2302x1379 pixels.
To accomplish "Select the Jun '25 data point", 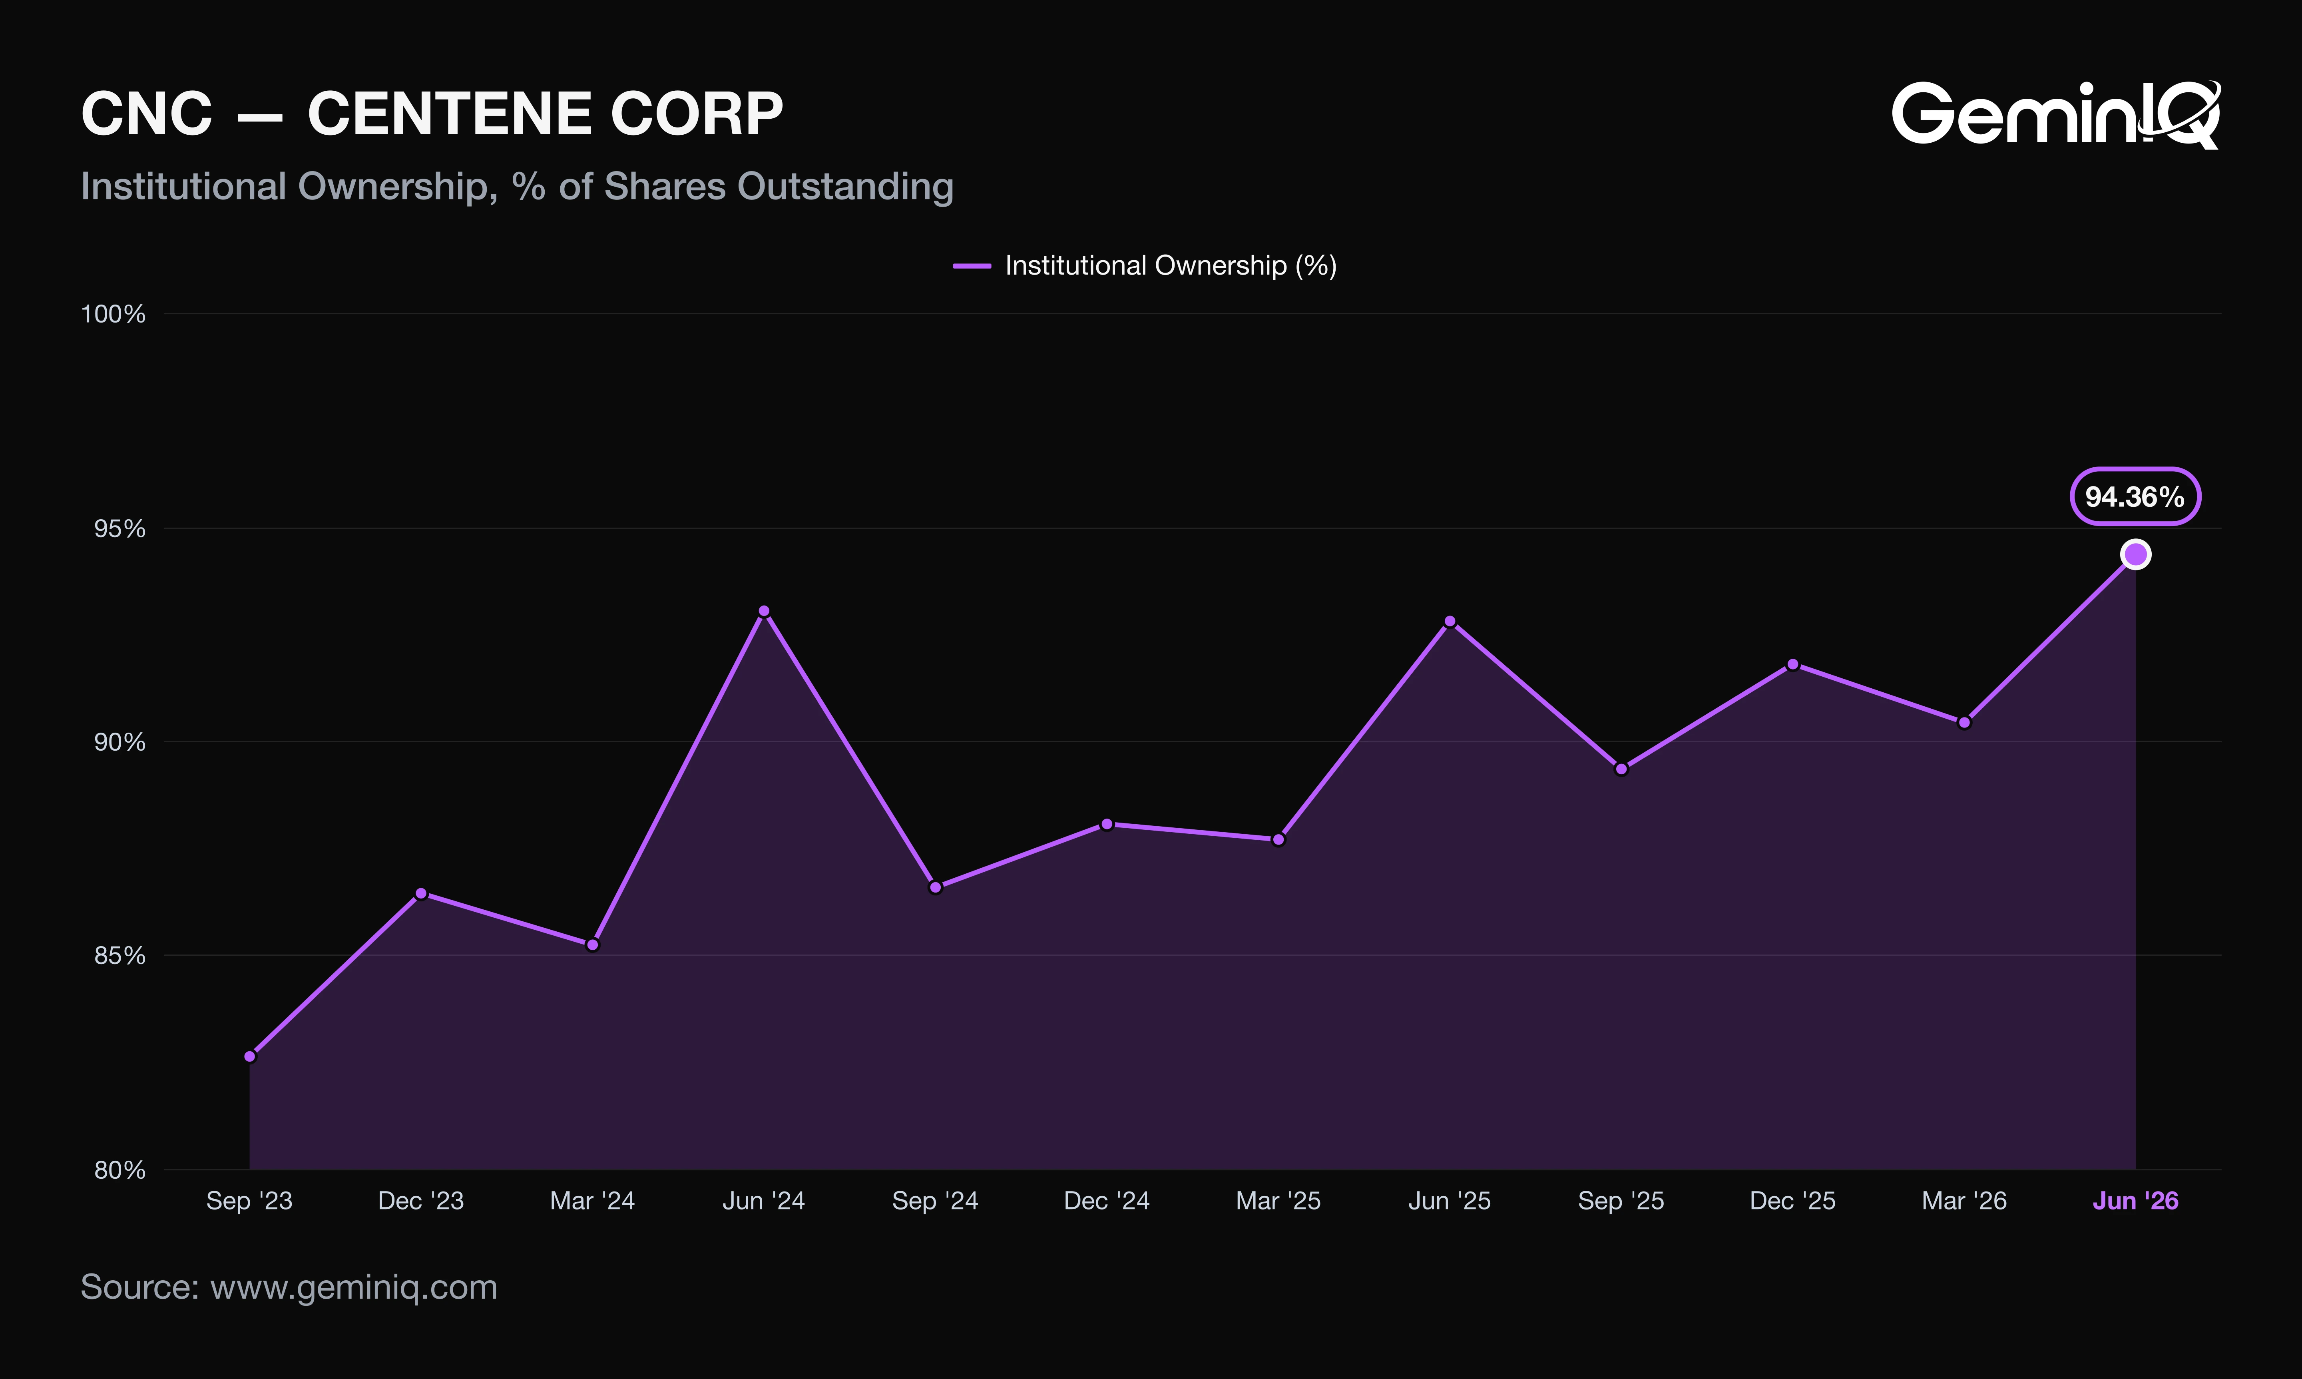I will point(1450,622).
